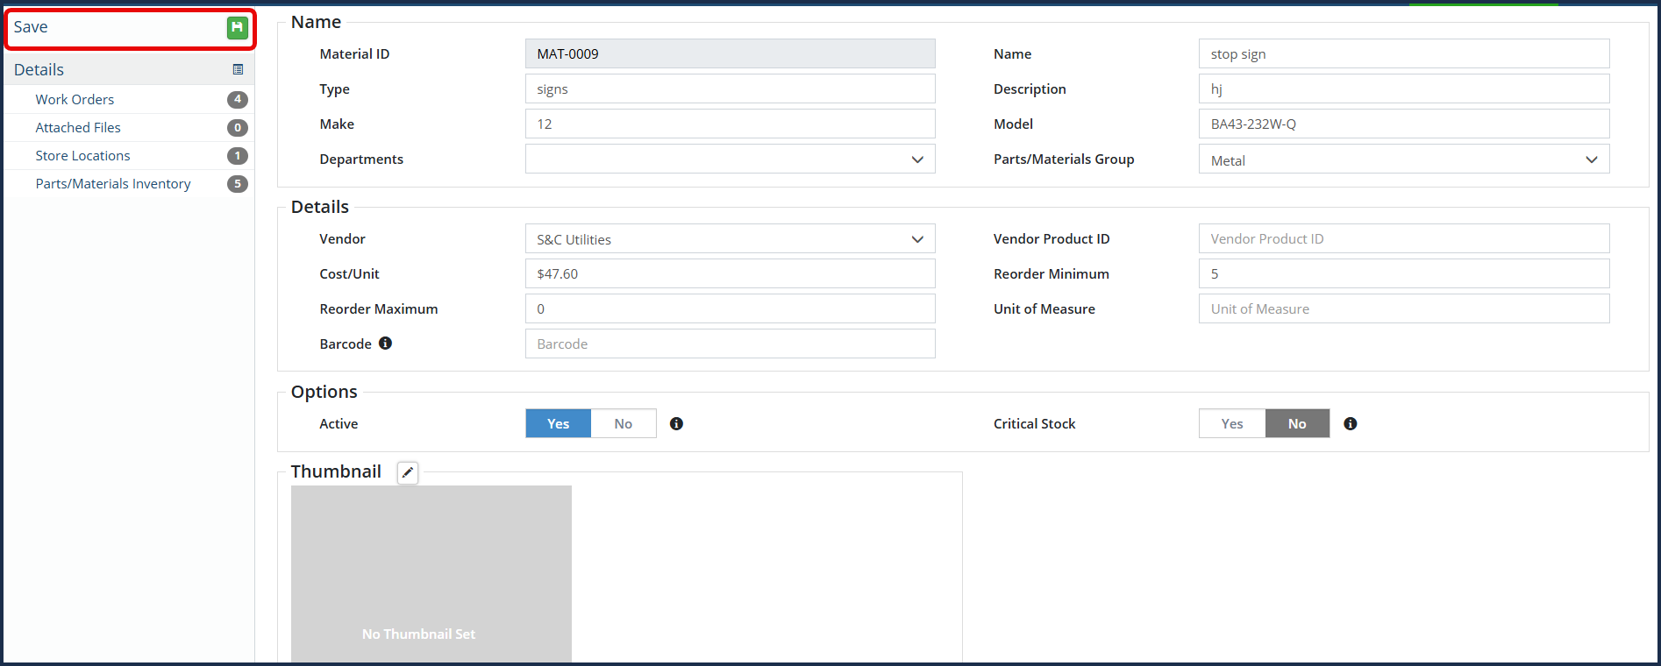Click the Parts/Materials Inventory count badge
The height and width of the screenshot is (666, 1661).
[237, 184]
